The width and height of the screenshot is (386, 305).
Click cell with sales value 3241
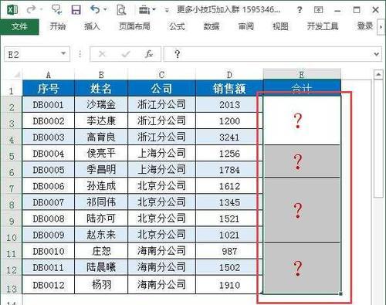click(229, 137)
